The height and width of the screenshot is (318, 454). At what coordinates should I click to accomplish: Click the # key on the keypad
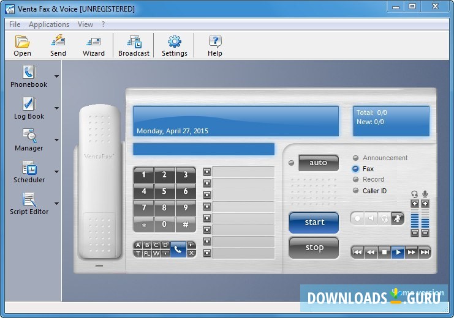click(186, 224)
